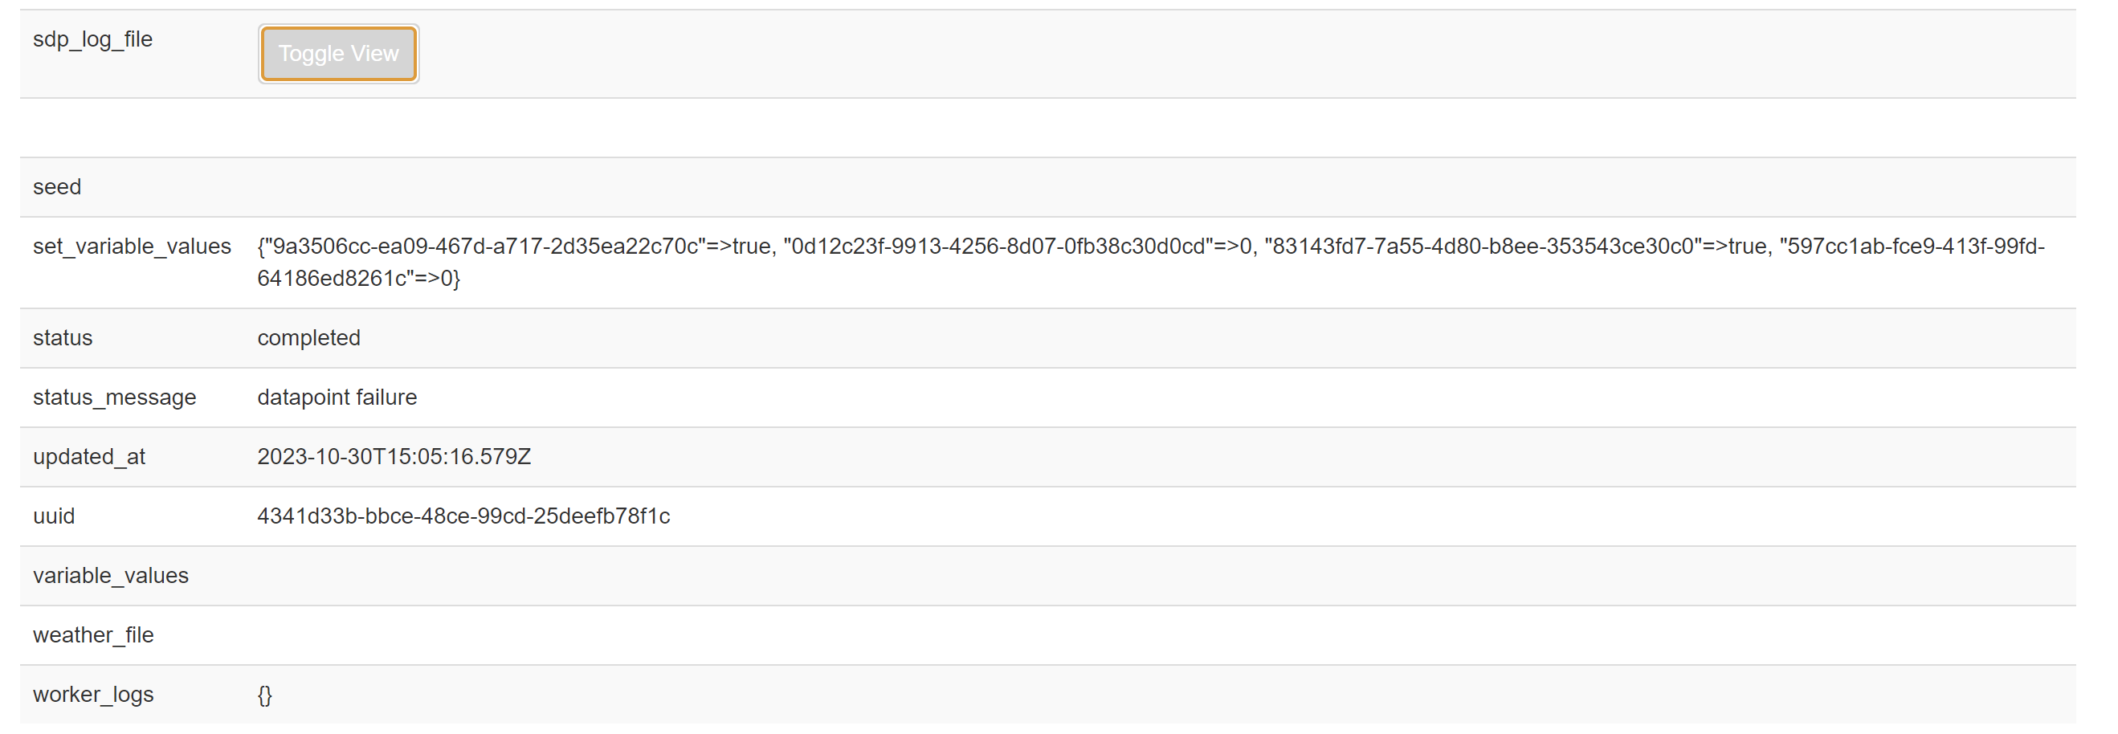Click the updated_at timestamp value
This screenshot has height=734, width=2118.
click(x=394, y=456)
